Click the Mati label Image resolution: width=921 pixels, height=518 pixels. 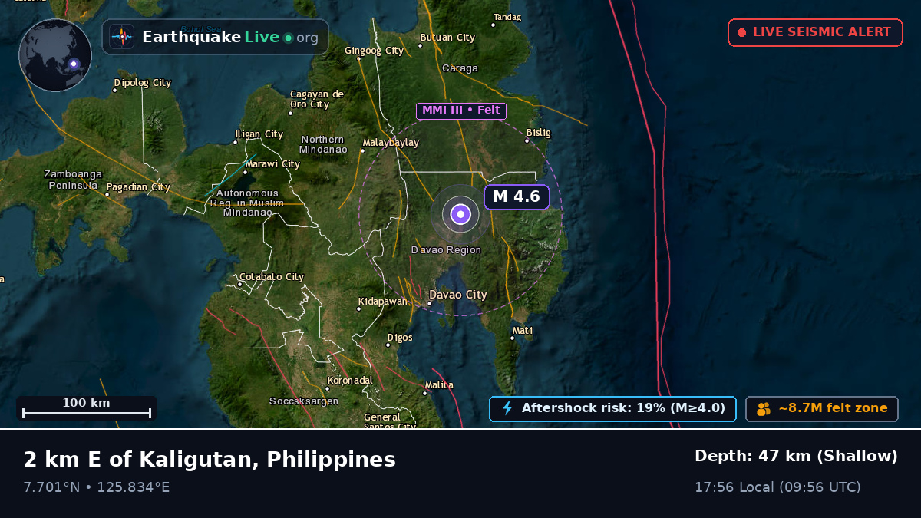point(523,331)
